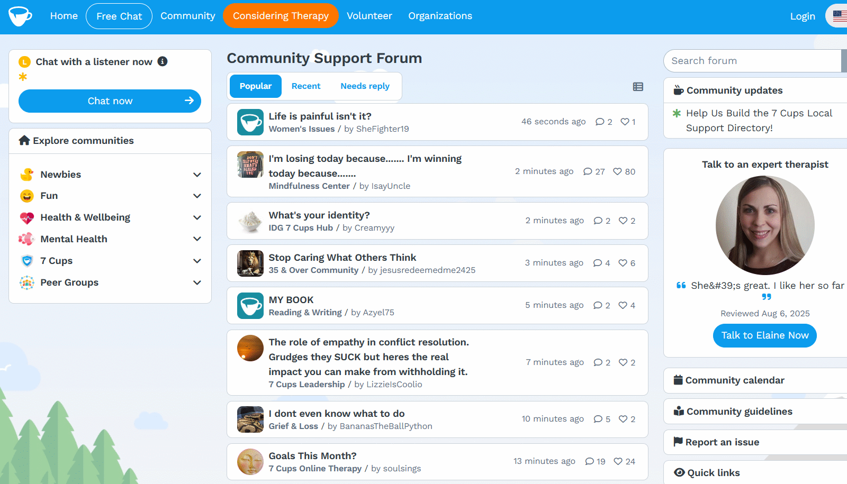
Task: Click comment icon on Goals This Month post
Action: [590, 461]
